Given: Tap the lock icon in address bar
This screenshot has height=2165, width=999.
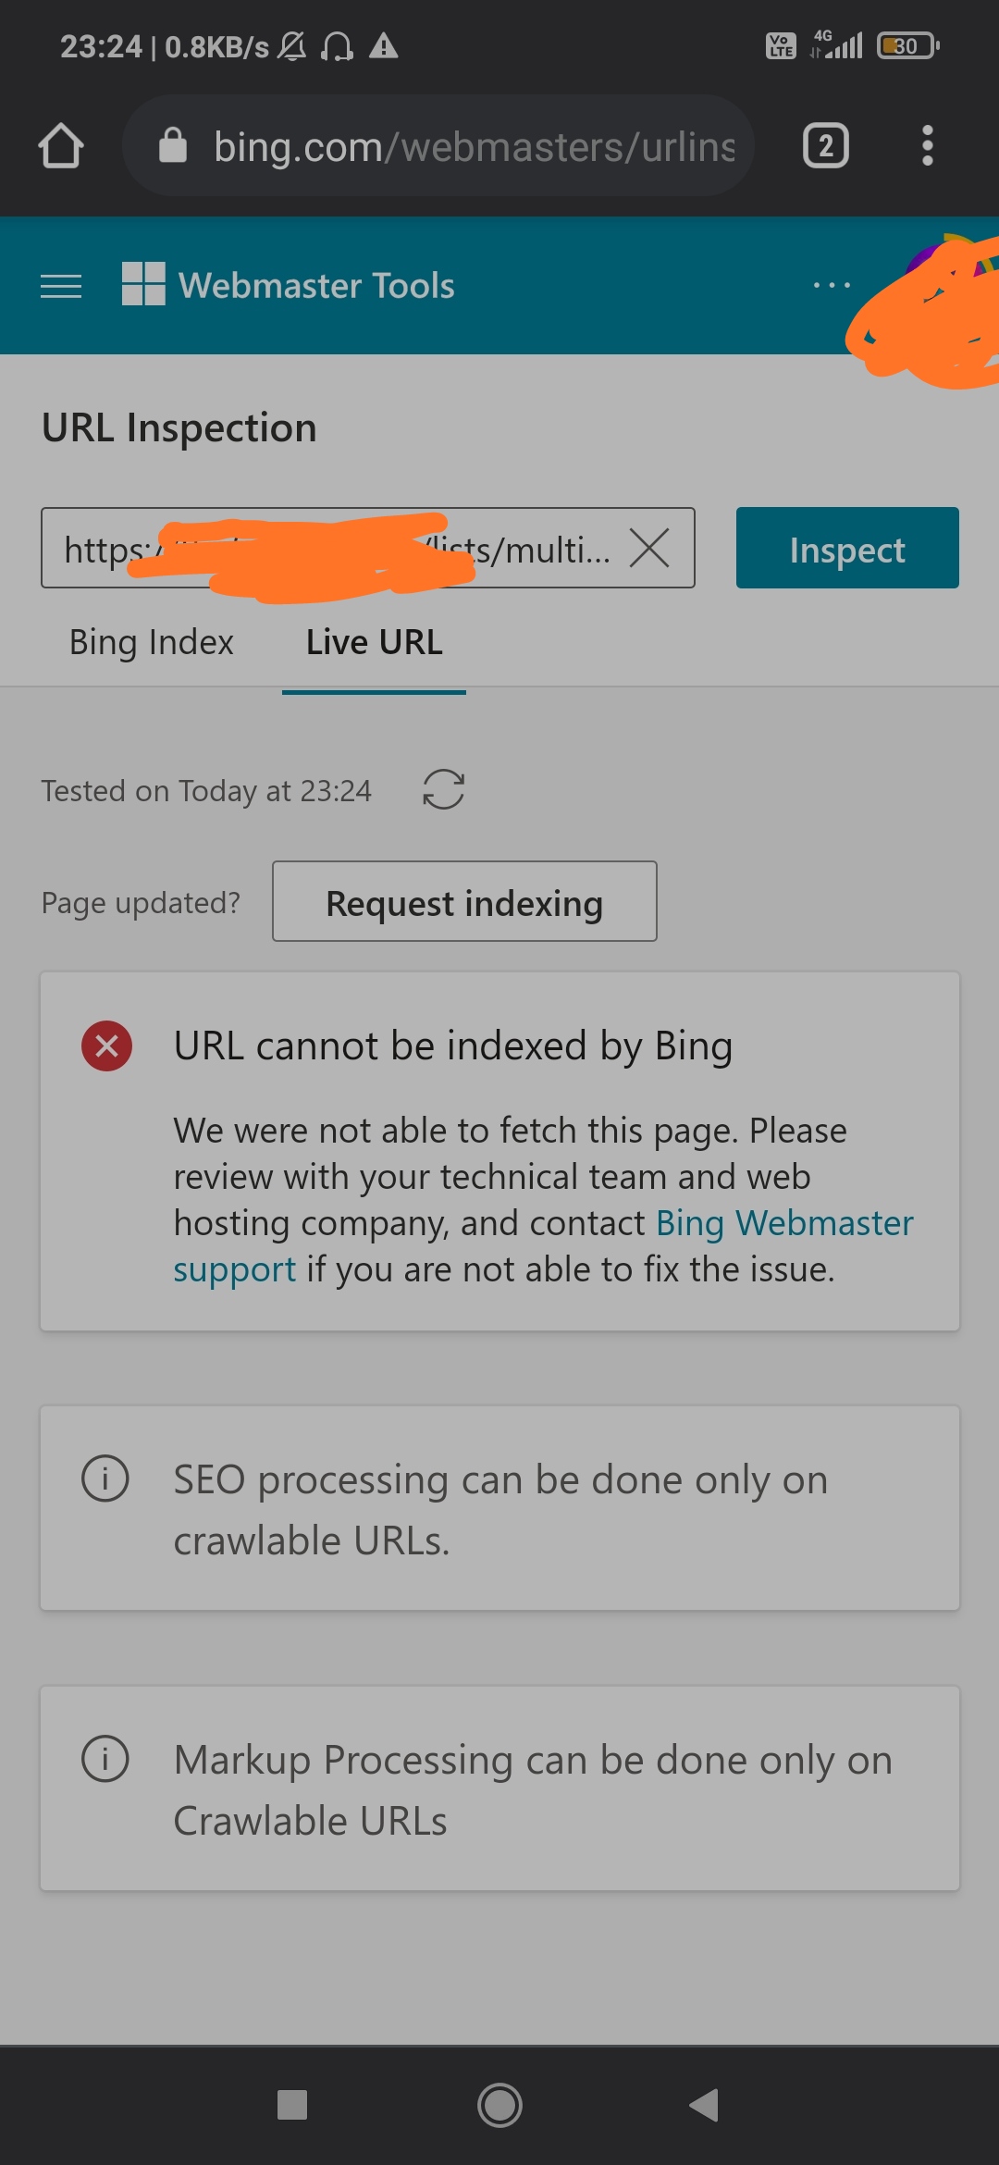Looking at the screenshot, I should [173, 145].
